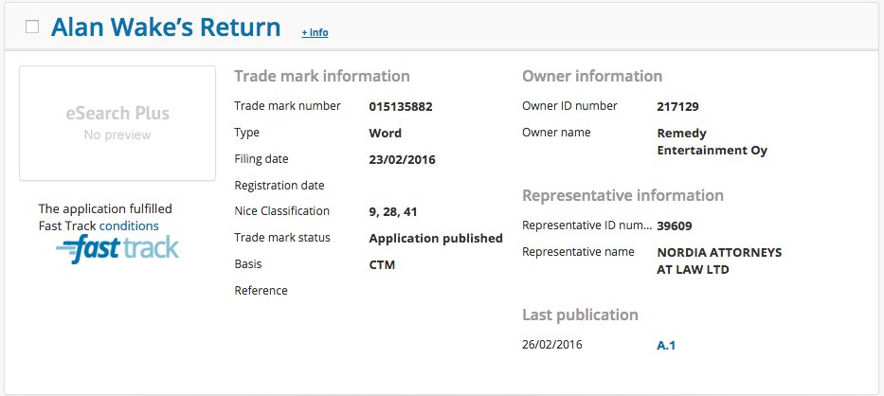This screenshot has height=396, width=884.
Task: Select representative ID number 39609
Action: tap(675, 226)
